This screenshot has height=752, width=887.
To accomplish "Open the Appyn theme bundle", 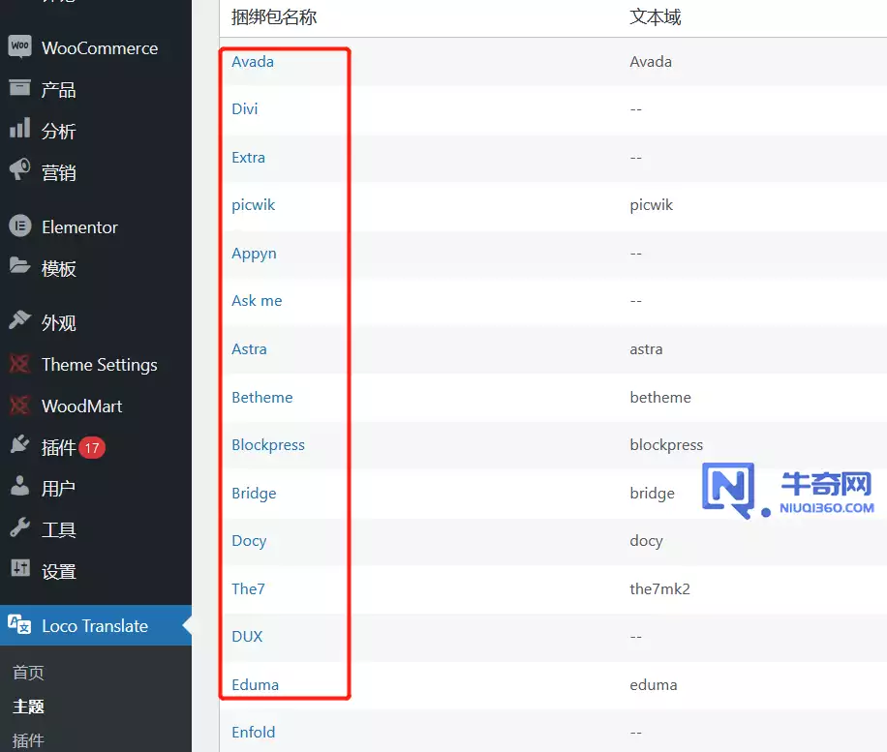I will 254,254.
